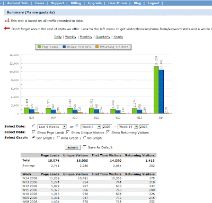Select the Area Graph radio option
The image size is (212, 203).
coord(58,137)
